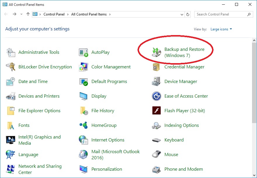Open the Administrative Tools icon
257x178 pixels.
pos(11,53)
